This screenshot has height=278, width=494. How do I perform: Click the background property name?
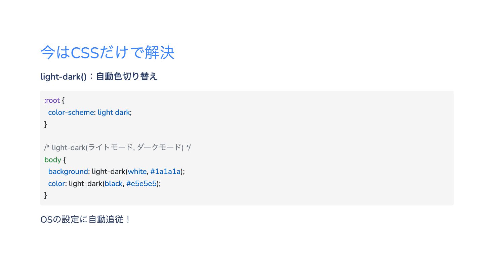click(68, 172)
